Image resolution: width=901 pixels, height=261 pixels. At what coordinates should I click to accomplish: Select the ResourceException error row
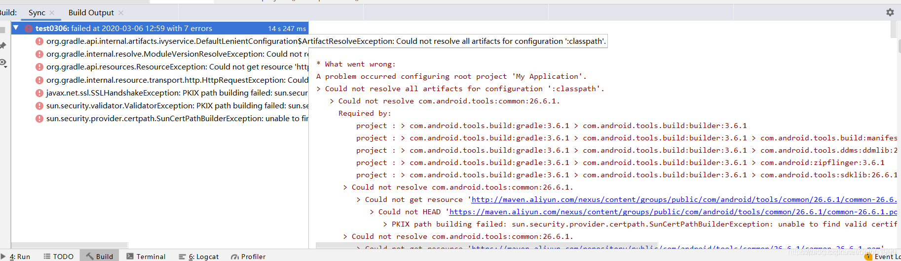tap(171, 67)
